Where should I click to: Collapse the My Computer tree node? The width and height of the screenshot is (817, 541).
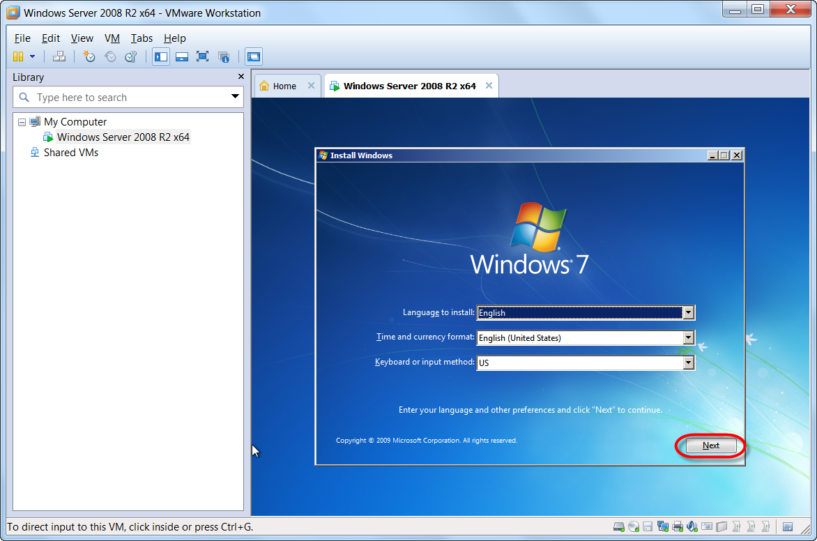tap(22, 122)
